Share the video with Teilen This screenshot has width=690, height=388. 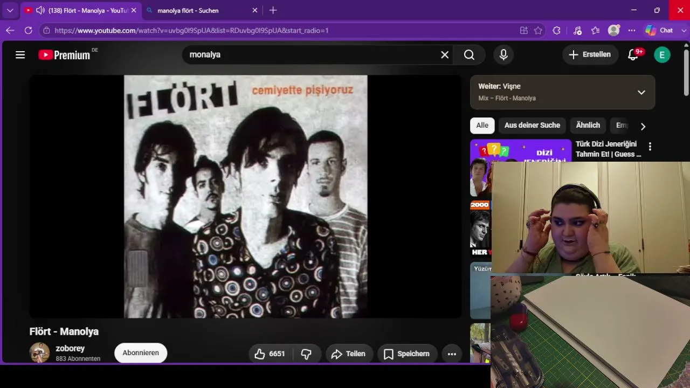point(349,354)
